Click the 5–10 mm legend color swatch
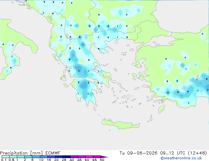 coord(36,157)
